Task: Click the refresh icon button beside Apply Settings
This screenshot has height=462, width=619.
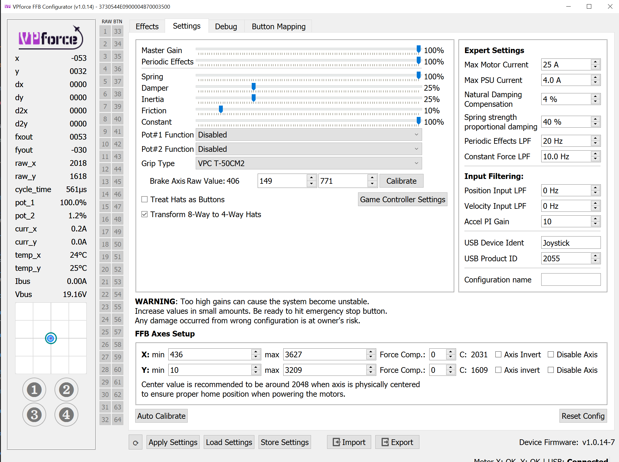Action: click(x=136, y=443)
